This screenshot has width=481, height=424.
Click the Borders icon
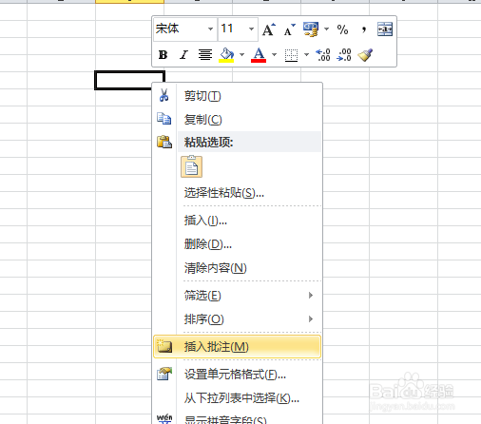(x=291, y=55)
